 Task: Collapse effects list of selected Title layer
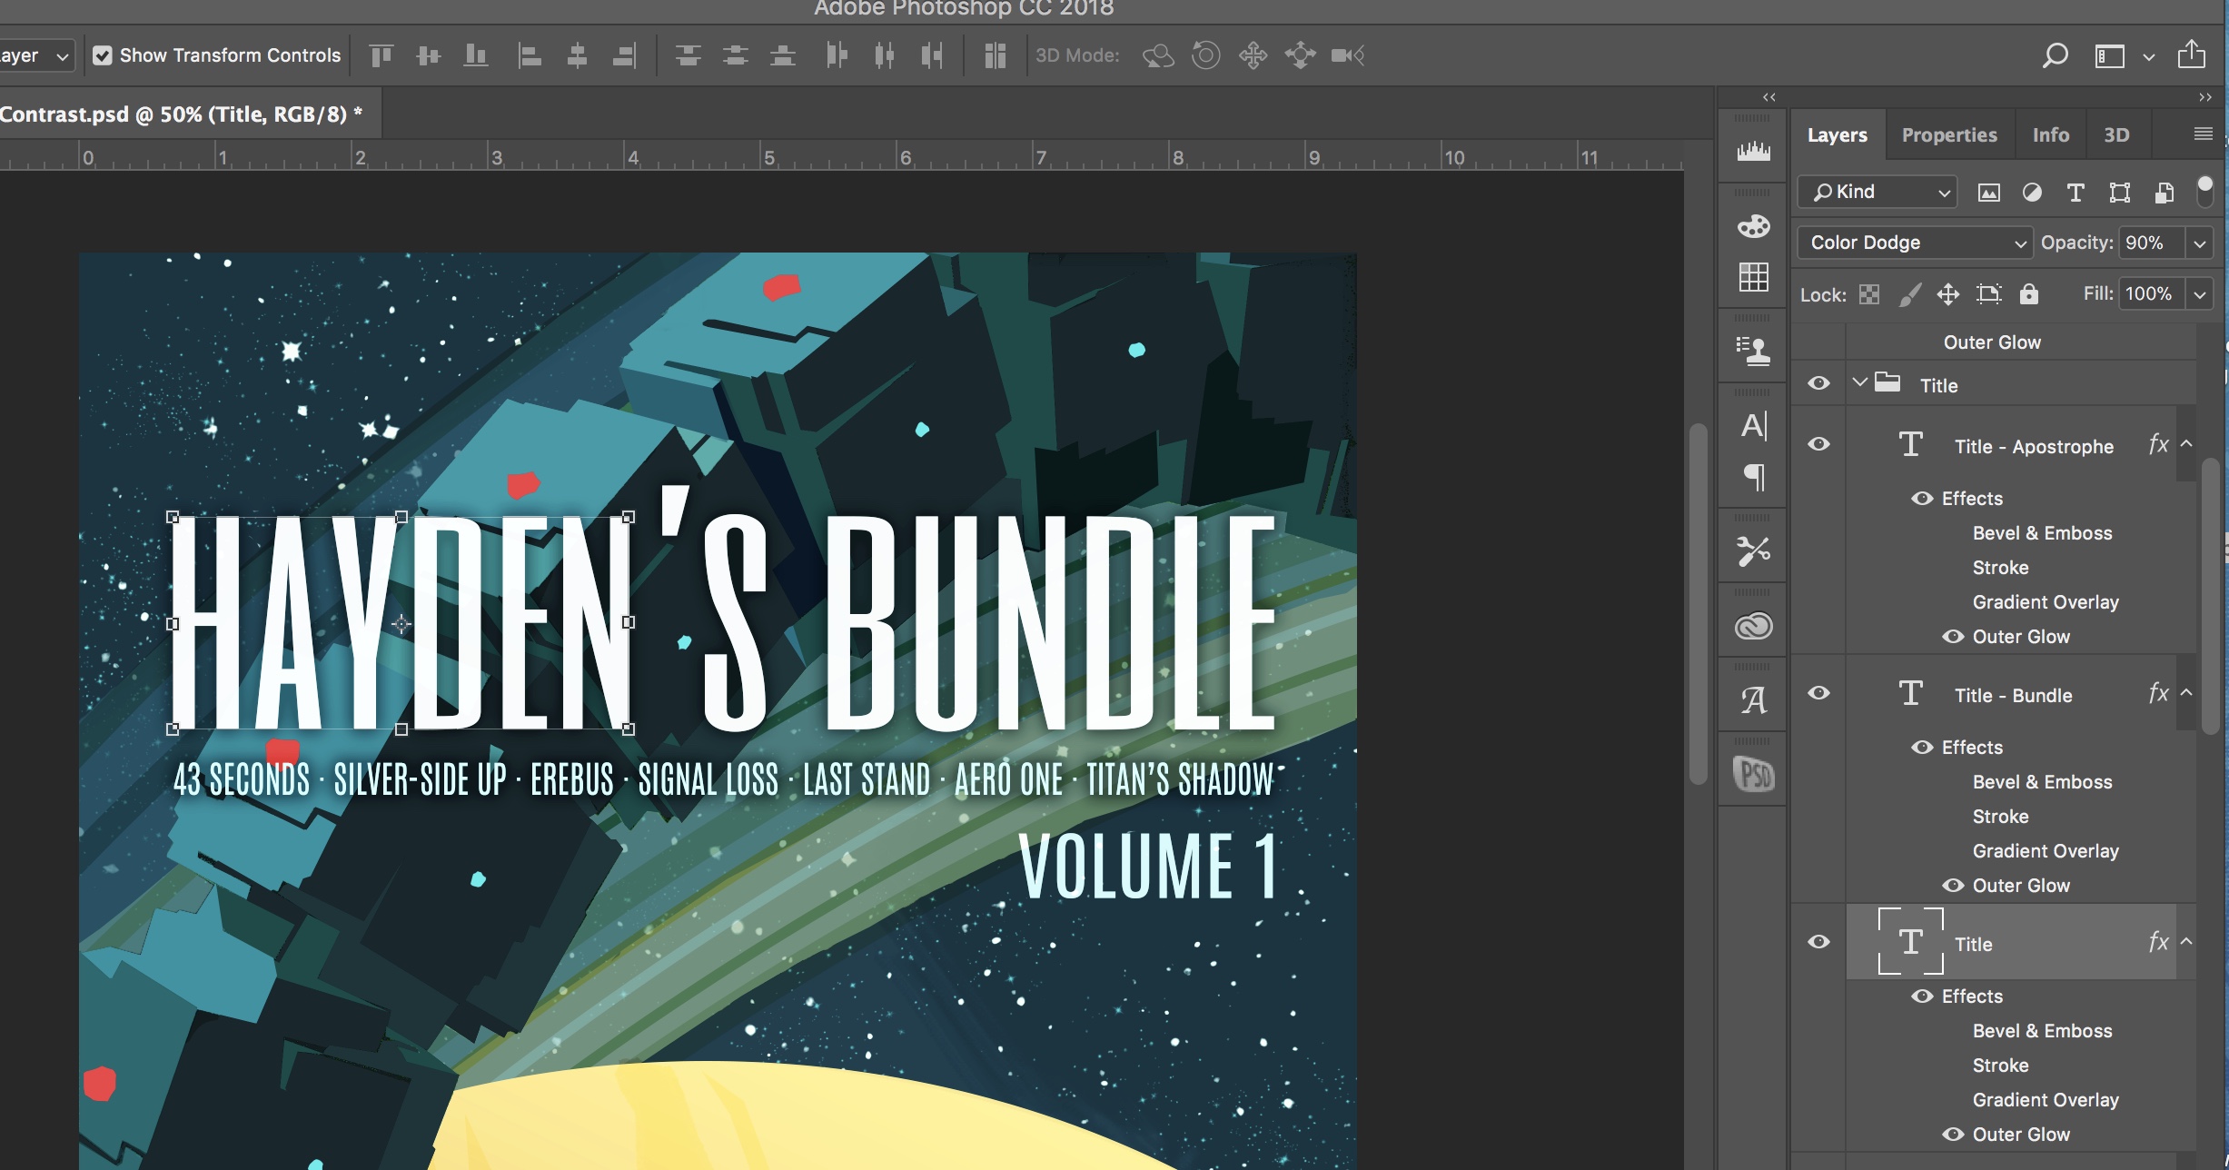point(2186,942)
